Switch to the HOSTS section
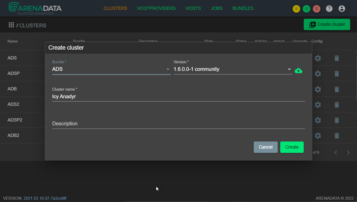The image size is (357, 202). pos(193,8)
